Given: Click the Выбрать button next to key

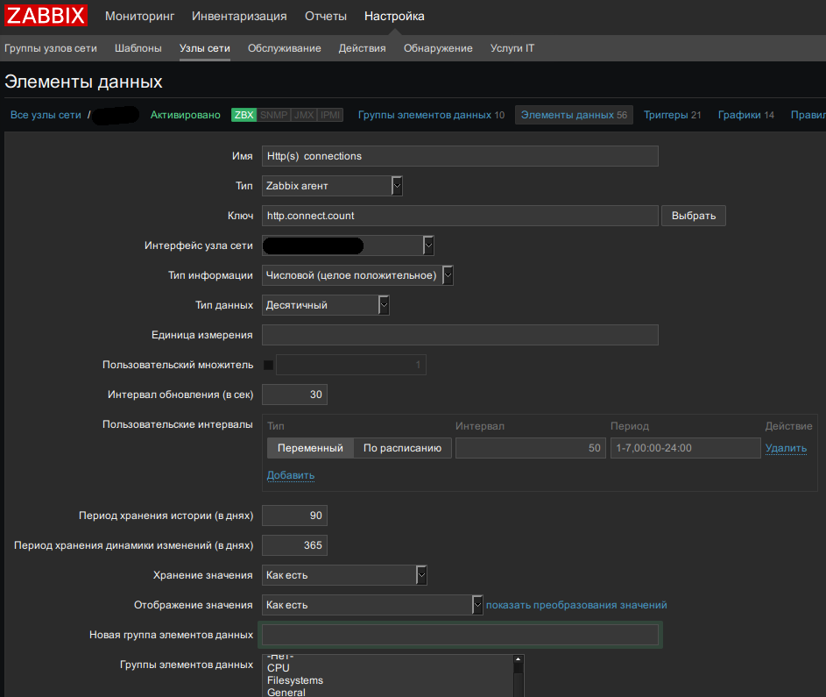Looking at the screenshot, I should [694, 216].
